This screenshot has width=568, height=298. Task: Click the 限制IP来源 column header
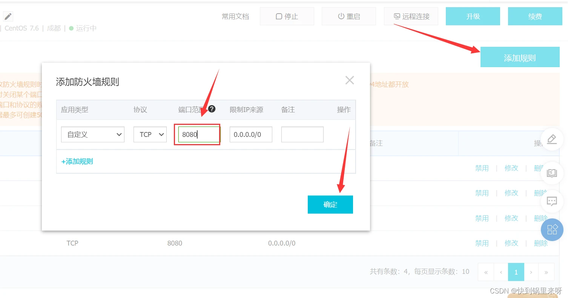pyautogui.click(x=246, y=110)
